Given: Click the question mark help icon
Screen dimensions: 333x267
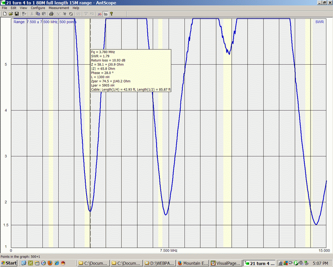Looking at the screenshot, I should click(x=112, y=14).
